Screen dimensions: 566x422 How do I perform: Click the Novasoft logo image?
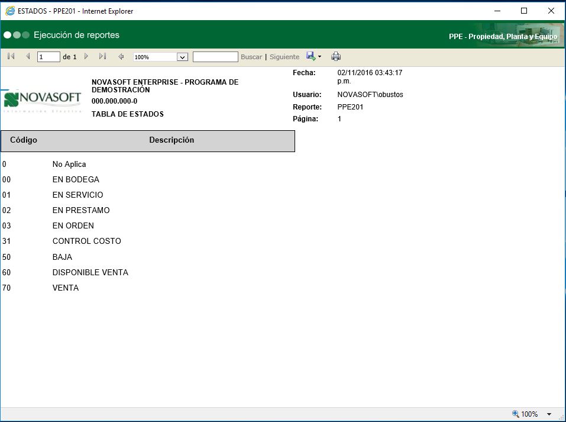42,101
